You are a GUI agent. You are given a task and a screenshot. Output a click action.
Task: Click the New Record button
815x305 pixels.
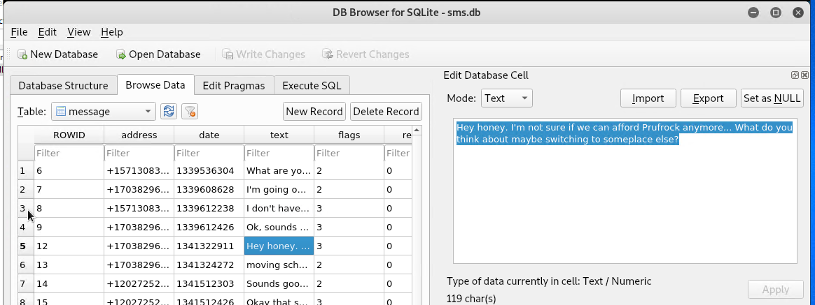coord(314,112)
